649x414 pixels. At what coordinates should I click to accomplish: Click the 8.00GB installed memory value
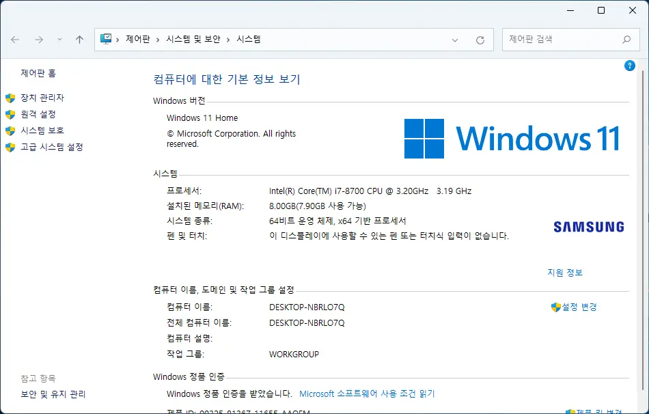318,206
